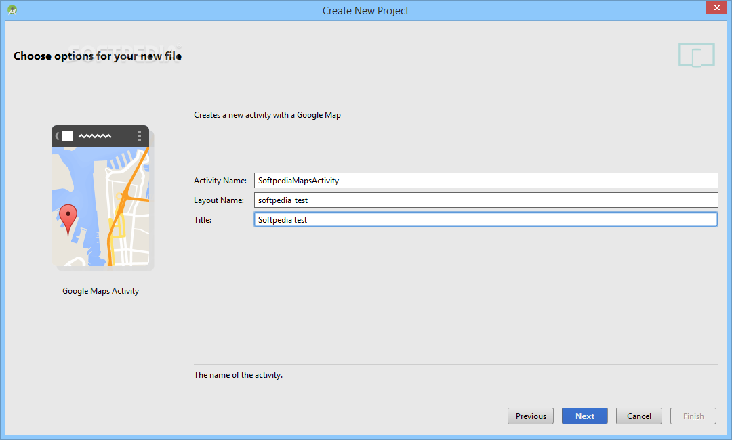Go back with the Previous button
Screen dimensions: 732x440
pos(531,416)
